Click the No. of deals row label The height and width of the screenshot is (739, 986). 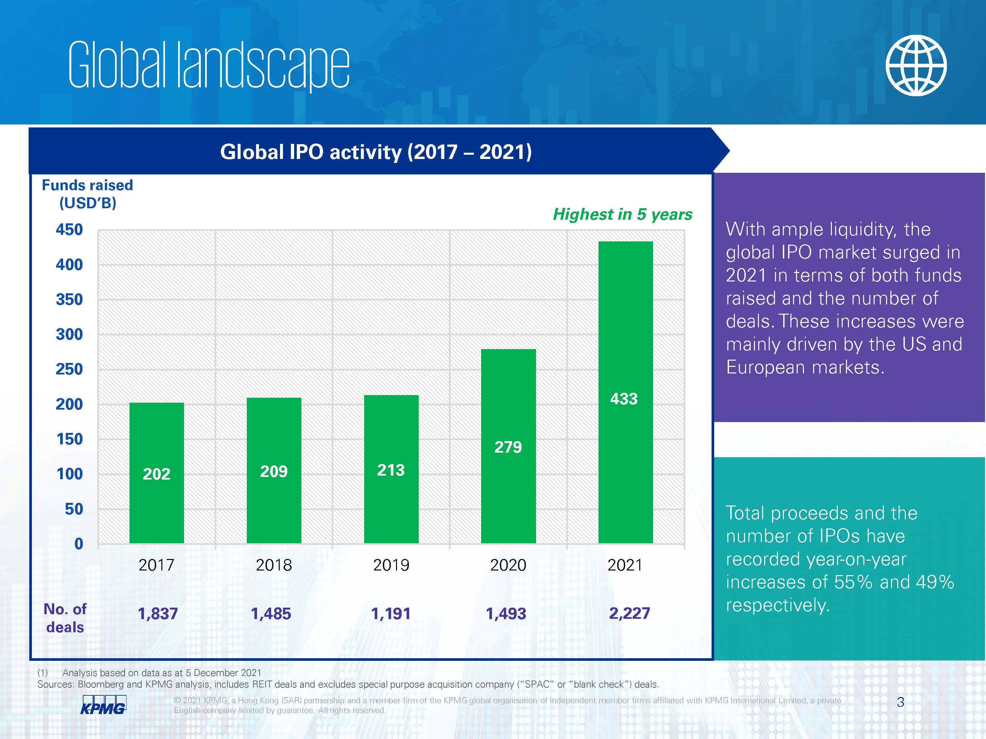point(65,618)
